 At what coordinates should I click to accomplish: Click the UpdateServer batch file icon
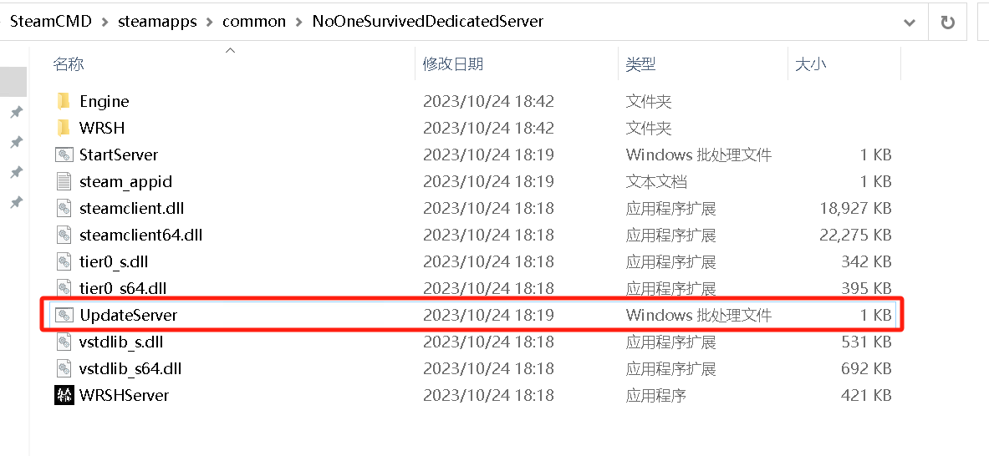tap(64, 315)
